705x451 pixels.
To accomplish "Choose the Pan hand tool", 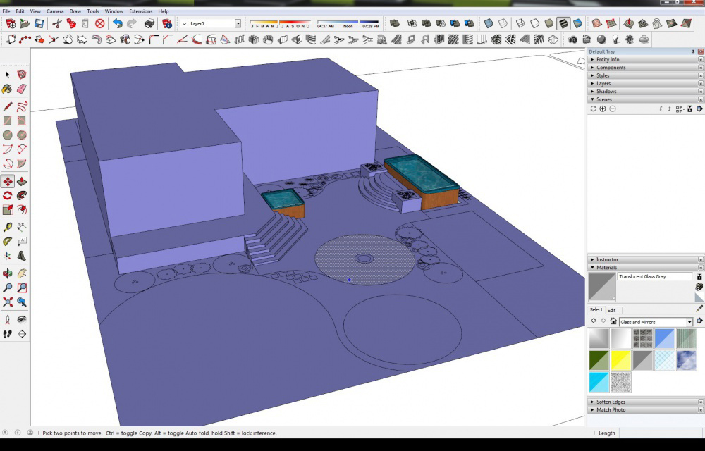I will coord(22,273).
